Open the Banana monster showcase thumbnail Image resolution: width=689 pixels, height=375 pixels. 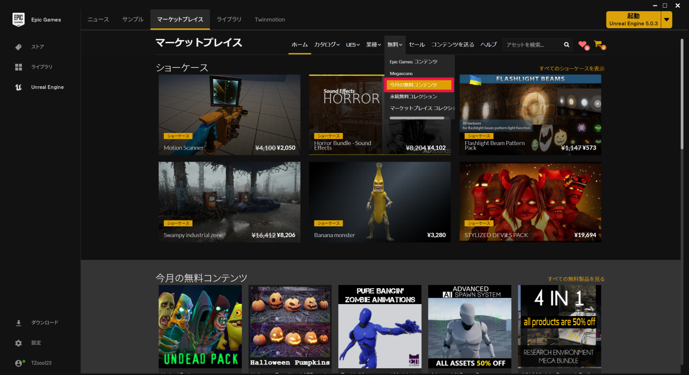[379, 198]
